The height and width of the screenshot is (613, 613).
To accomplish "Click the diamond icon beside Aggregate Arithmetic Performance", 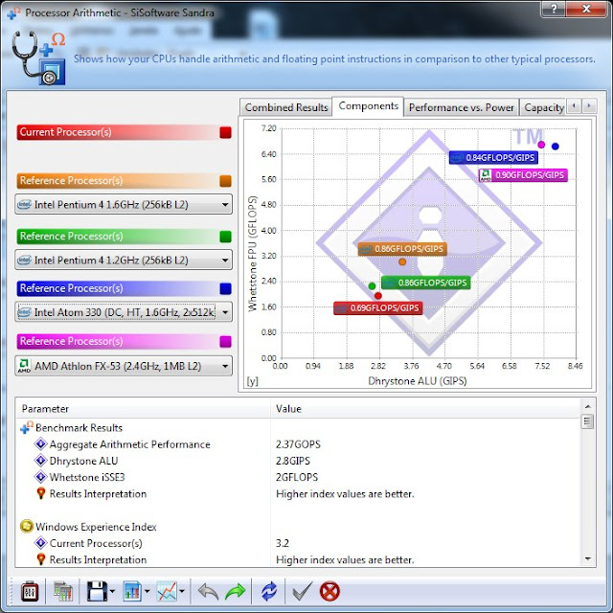I will point(40,443).
